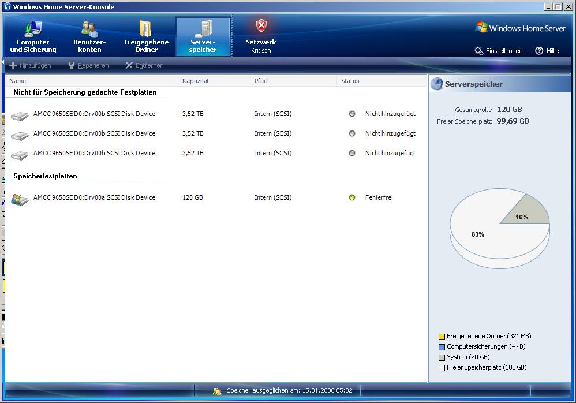Click the title bar house icon
This screenshot has width=576, height=403.
8,6
